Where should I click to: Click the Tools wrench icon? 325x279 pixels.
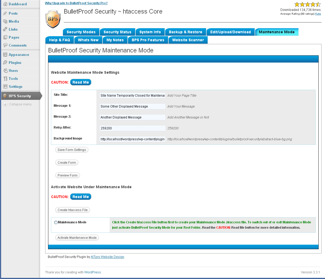[x=5, y=79]
